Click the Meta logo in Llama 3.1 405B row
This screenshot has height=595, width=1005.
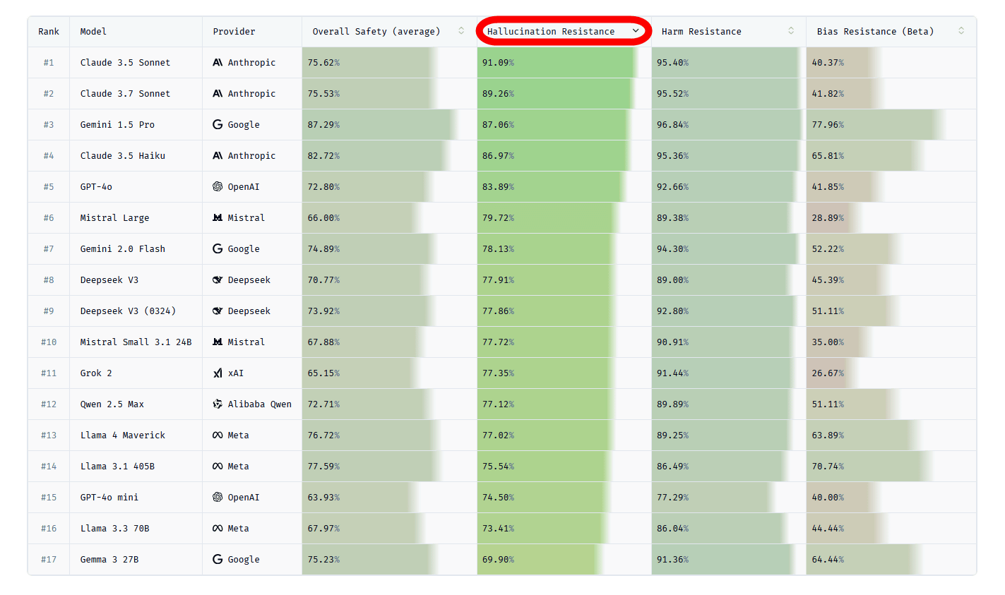click(x=218, y=467)
